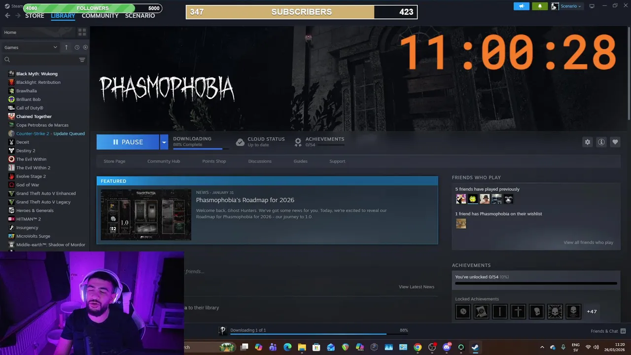Click first friend avatar under played previously
The width and height of the screenshot is (631, 355).
click(461, 199)
